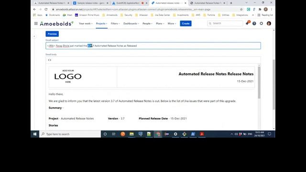
Task: Open the Projects dropdown menu
Action: (x=101, y=23)
